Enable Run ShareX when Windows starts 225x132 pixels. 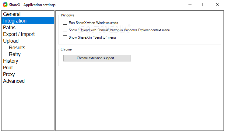65,23
